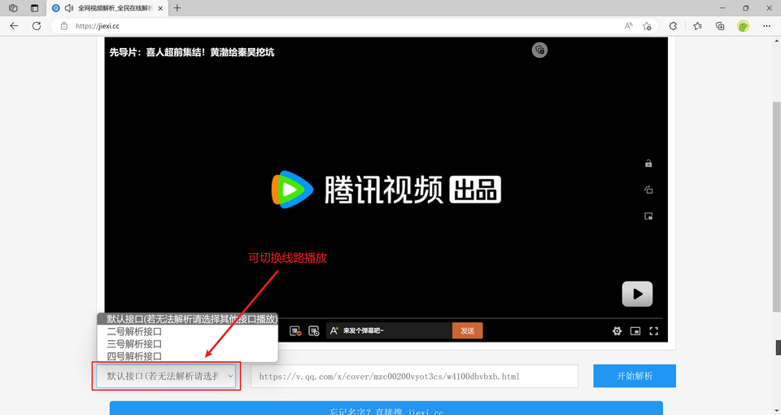
Task: Select 默认接口 option in the dropdown list
Action: pos(187,319)
